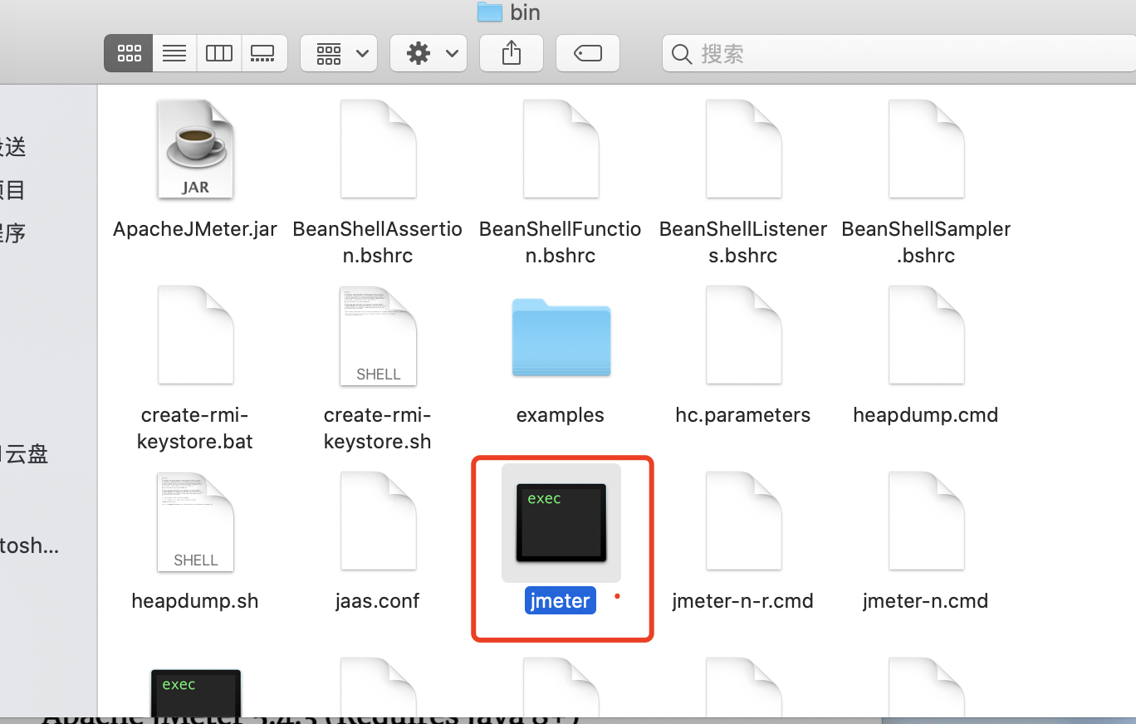Open the group-by arrangement dropdown

tap(339, 53)
